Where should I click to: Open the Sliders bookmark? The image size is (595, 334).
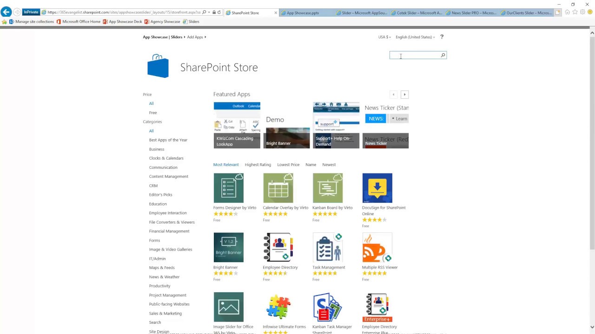pyautogui.click(x=191, y=21)
